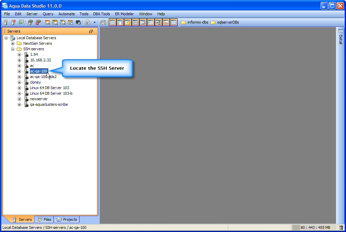
Task: Open the DBA Tools menu
Action: (101, 14)
